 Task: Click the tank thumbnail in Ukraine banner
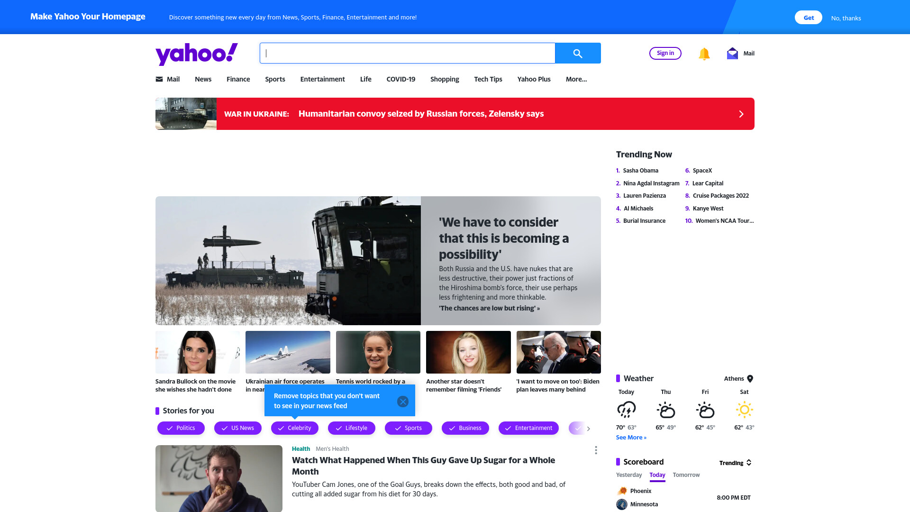[186, 114]
